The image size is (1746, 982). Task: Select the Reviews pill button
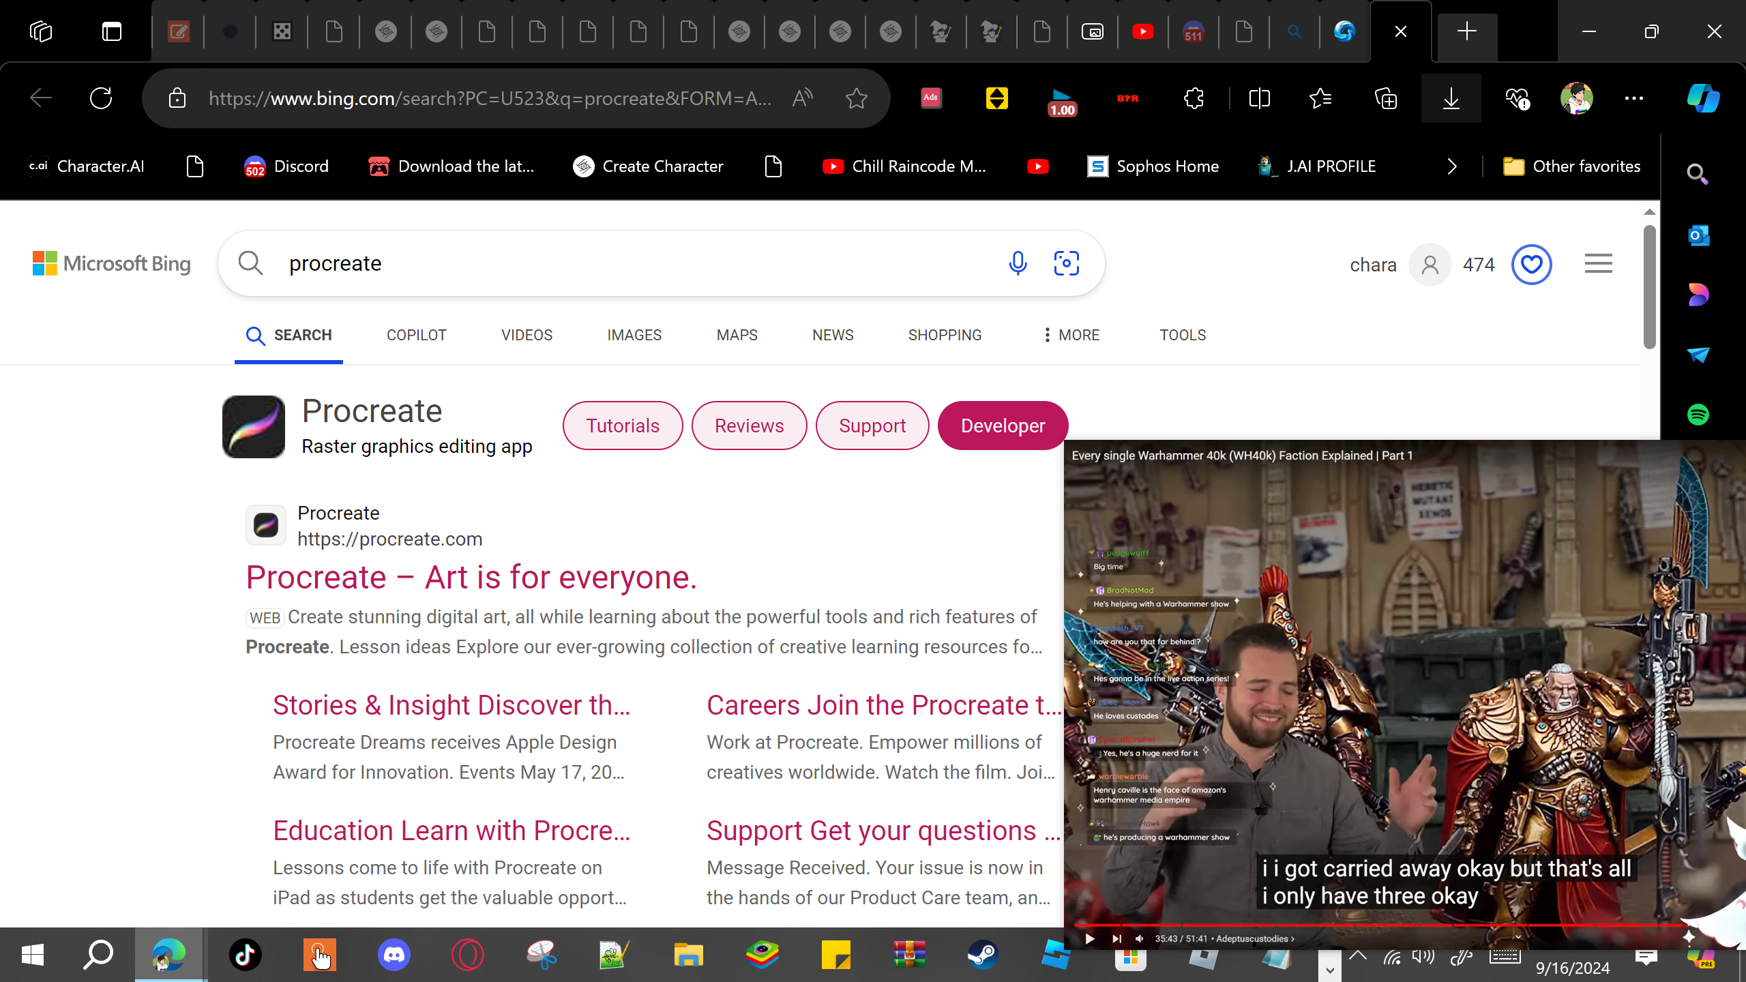click(x=750, y=426)
